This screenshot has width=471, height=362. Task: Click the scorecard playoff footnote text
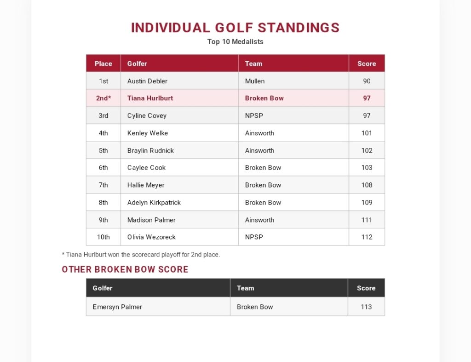[x=141, y=255]
